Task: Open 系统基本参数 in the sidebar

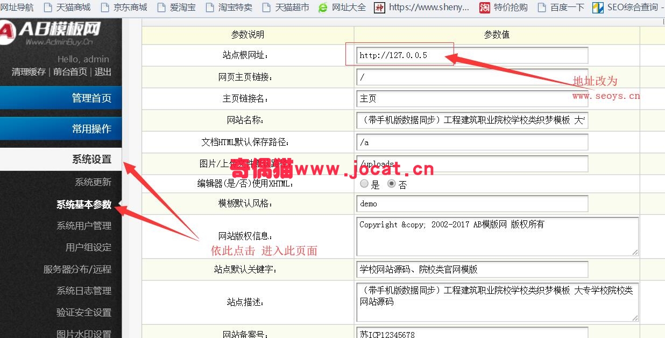Action: [x=84, y=205]
